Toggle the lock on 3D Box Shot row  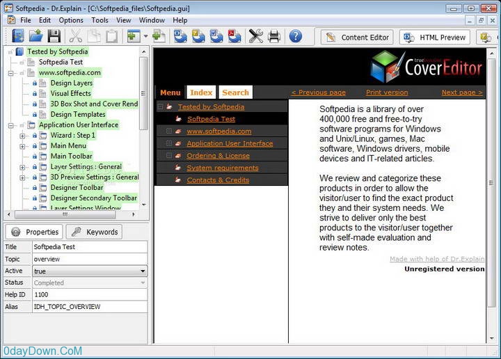click(35, 104)
